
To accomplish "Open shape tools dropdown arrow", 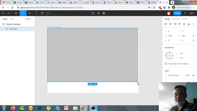I will pos(25,13).
